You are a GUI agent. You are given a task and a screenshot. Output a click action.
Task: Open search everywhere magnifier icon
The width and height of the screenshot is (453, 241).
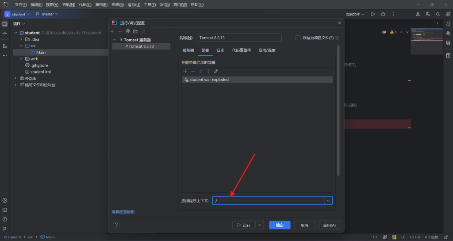pyautogui.click(x=438, y=14)
